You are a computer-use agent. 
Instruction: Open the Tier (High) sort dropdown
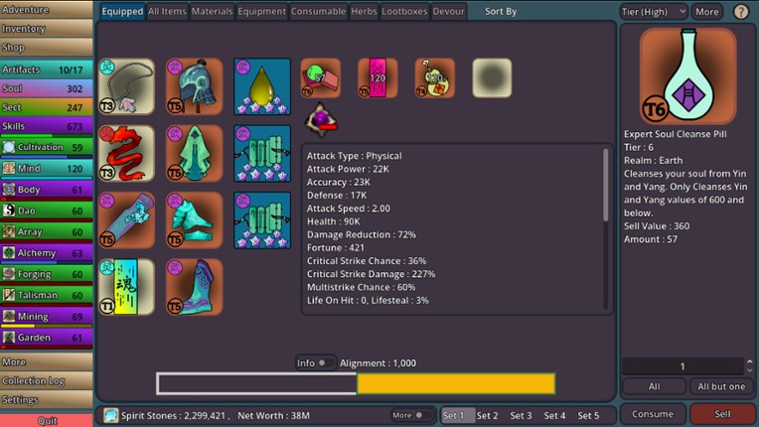point(652,12)
